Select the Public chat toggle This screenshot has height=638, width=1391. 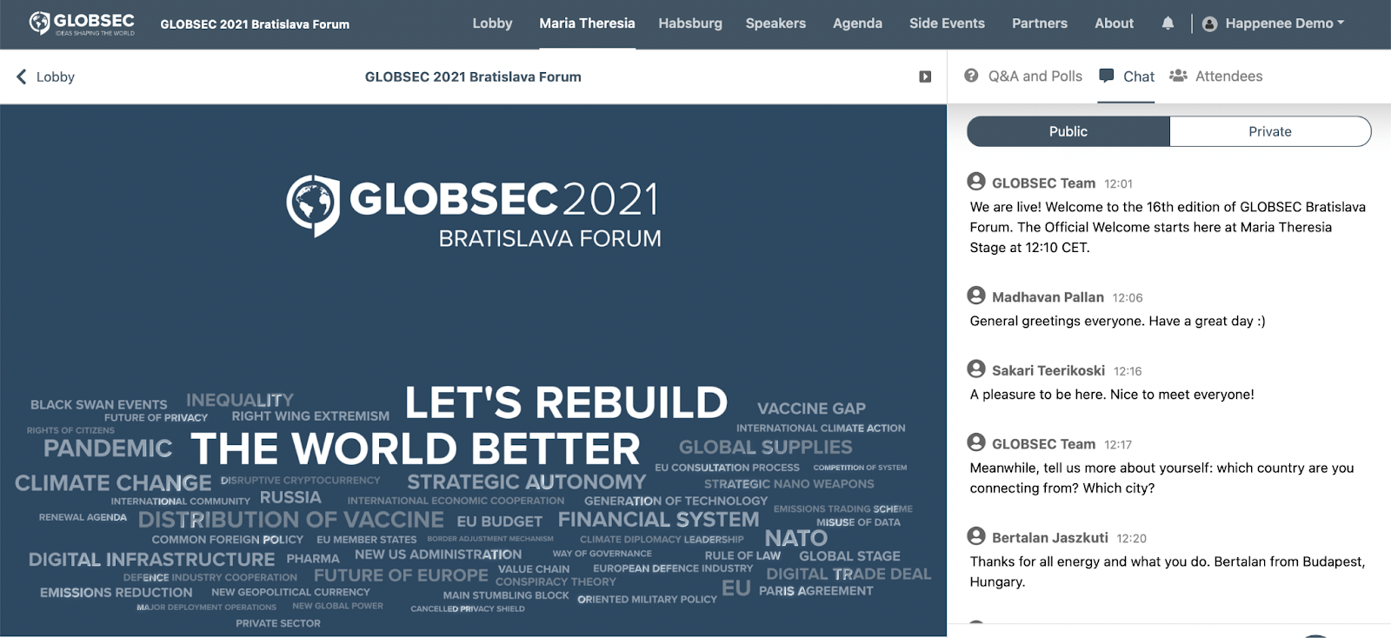click(x=1068, y=131)
